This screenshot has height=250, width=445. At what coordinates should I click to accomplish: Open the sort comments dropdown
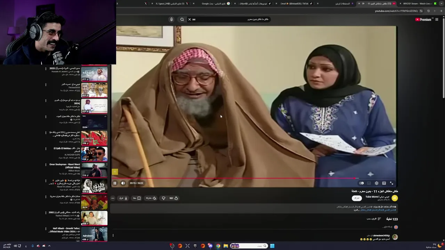(374, 219)
